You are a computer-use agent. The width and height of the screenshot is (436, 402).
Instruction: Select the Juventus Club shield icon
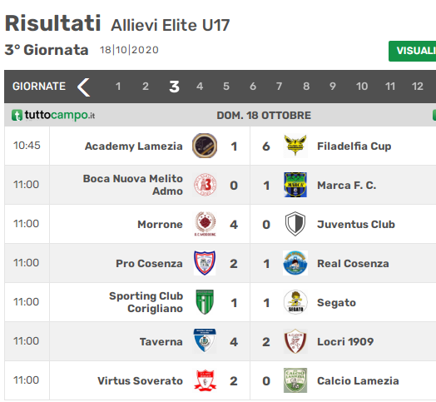tap(295, 224)
